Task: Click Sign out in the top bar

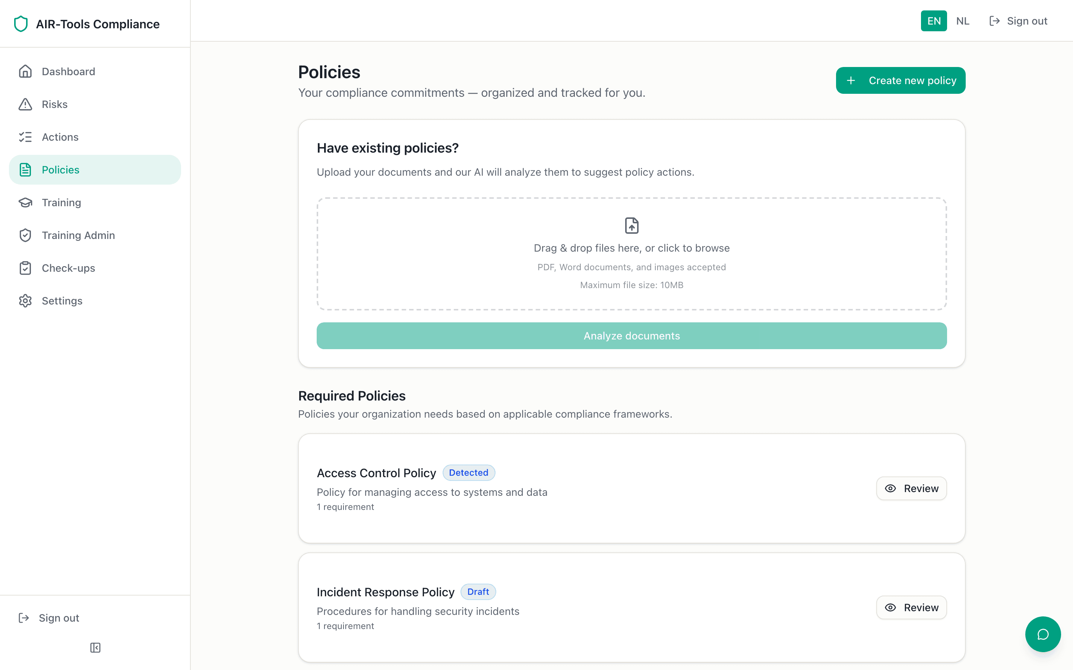Action: tap(1018, 21)
